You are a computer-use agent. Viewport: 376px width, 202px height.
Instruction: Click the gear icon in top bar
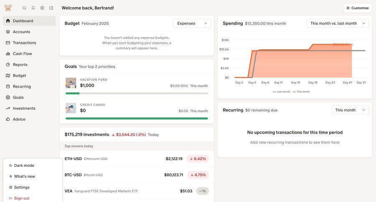point(42,8)
